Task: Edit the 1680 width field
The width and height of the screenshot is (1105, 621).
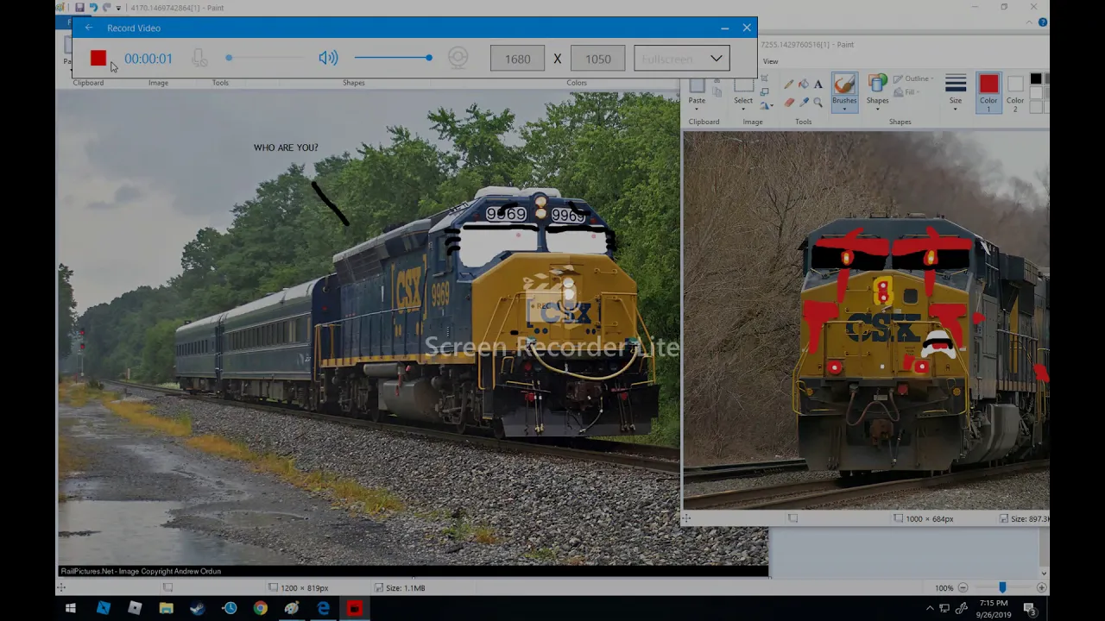Action: click(x=517, y=59)
